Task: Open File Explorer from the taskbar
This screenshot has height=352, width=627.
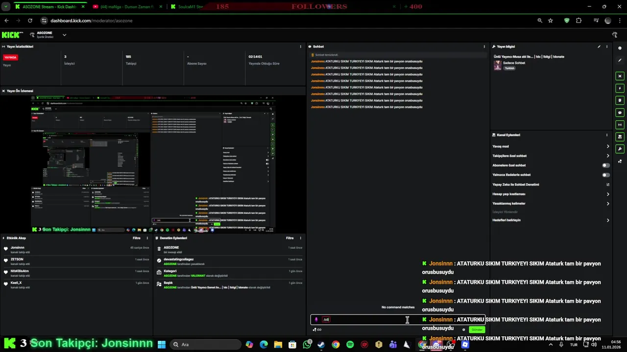Action: (x=278, y=345)
